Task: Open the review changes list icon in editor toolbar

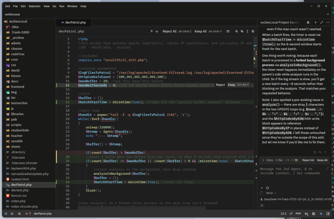Action: 228,31
